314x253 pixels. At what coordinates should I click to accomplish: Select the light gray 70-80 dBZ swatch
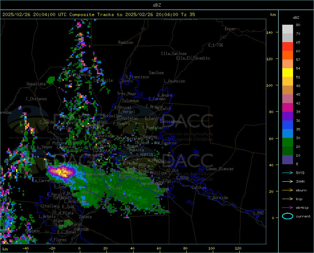287,29
